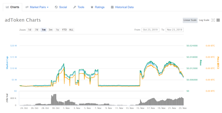Expand the Market Pairs dropdown arrow
This screenshot has width=222, height=113.
coord(48,7)
